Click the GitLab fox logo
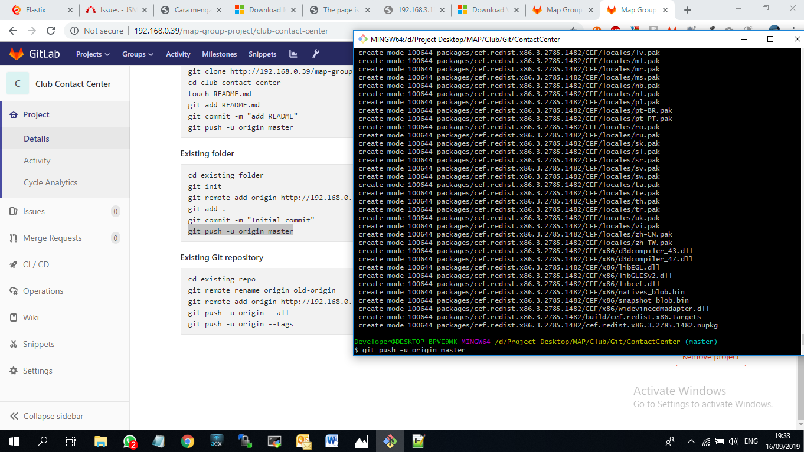804x452 pixels. 16,54
